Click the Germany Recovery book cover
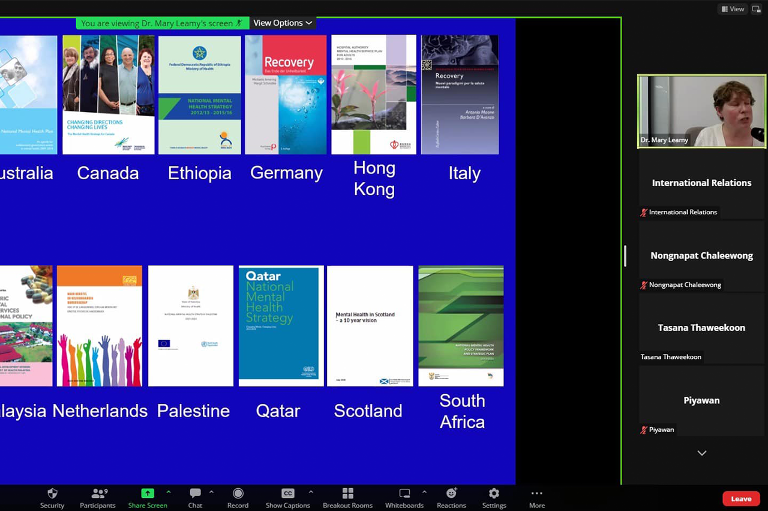 point(287,95)
